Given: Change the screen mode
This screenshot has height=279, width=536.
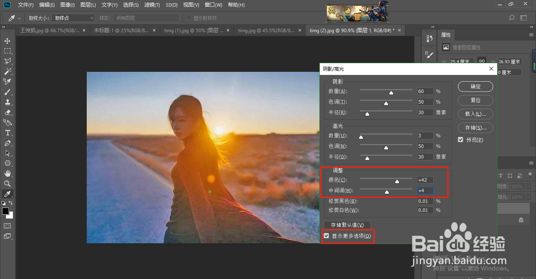Looking at the screenshot, I should pyautogui.click(x=7, y=236).
